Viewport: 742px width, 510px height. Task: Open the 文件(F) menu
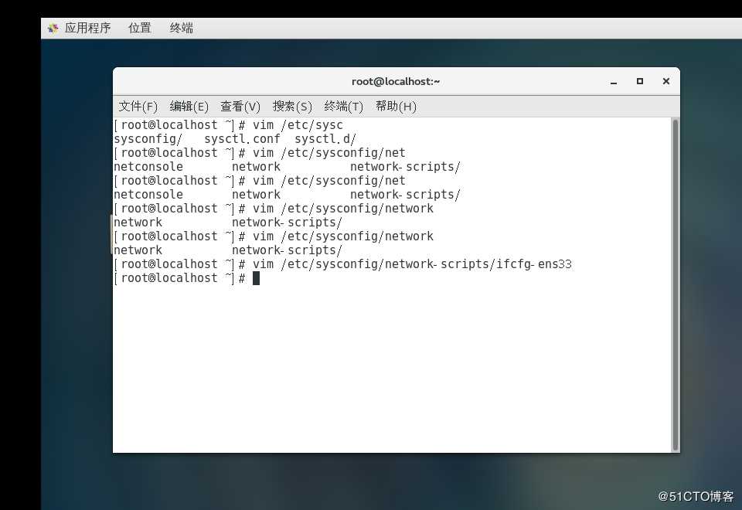[x=138, y=107]
